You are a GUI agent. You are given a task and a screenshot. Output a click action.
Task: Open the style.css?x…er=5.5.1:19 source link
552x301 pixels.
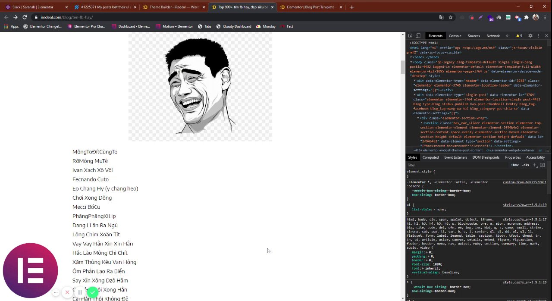click(x=525, y=205)
